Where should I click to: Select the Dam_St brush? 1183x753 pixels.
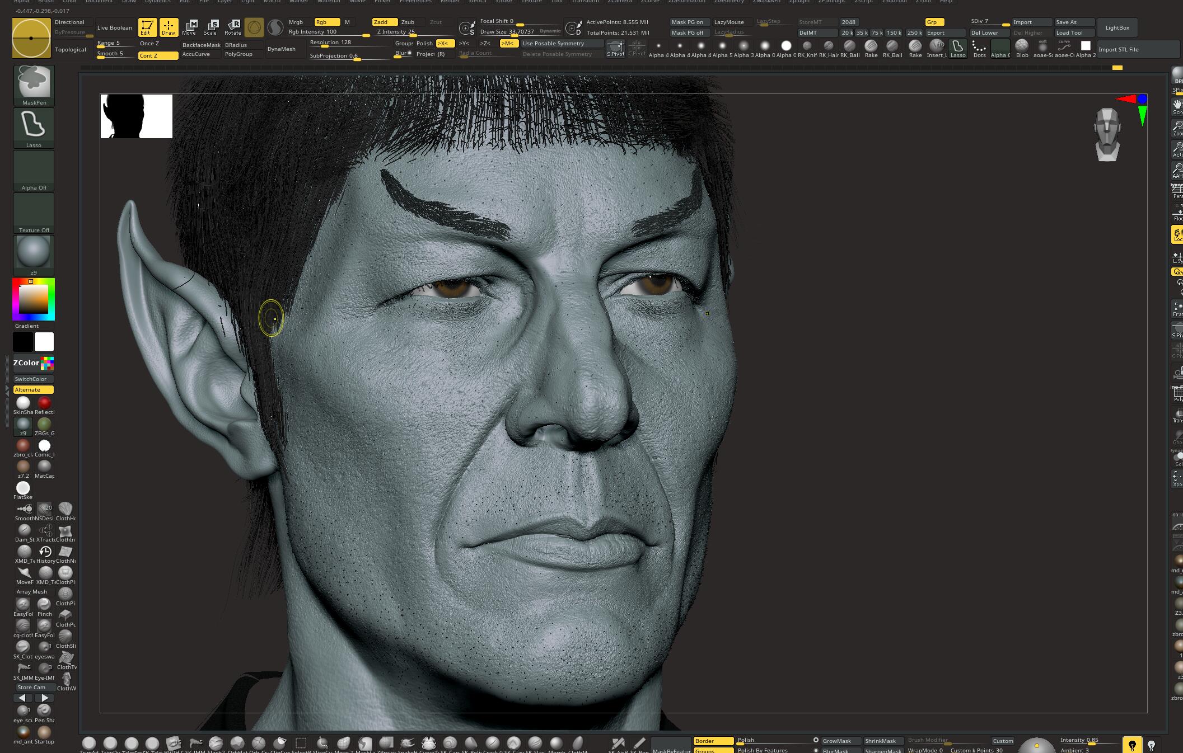24,533
